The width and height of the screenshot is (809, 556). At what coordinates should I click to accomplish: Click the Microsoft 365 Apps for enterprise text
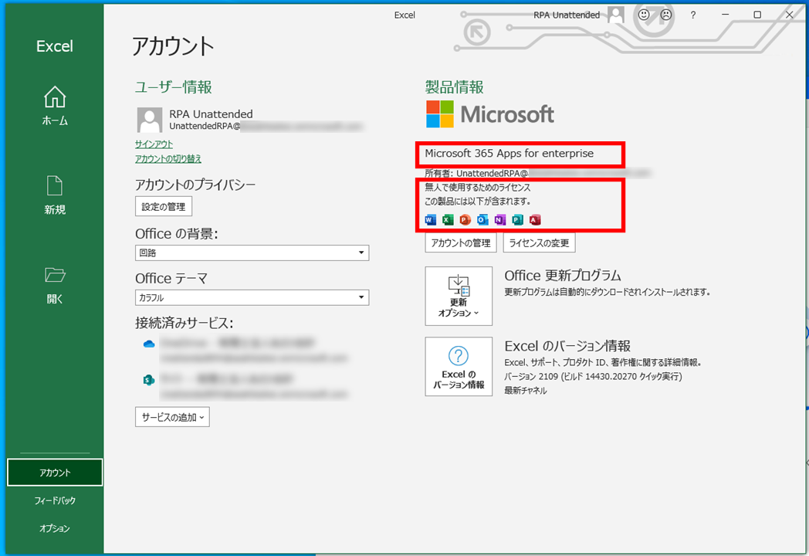pos(509,154)
